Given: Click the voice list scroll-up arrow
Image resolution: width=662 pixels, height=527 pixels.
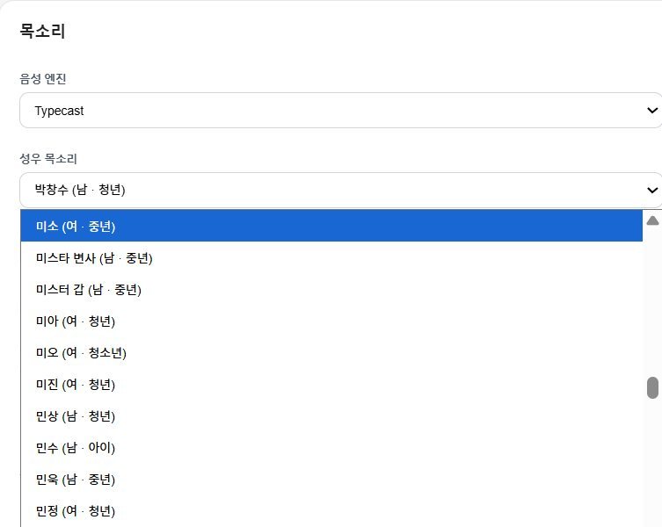Looking at the screenshot, I should [x=652, y=220].
